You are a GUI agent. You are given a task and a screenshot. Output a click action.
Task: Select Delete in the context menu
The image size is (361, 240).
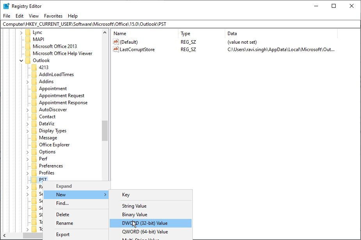click(76, 215)
